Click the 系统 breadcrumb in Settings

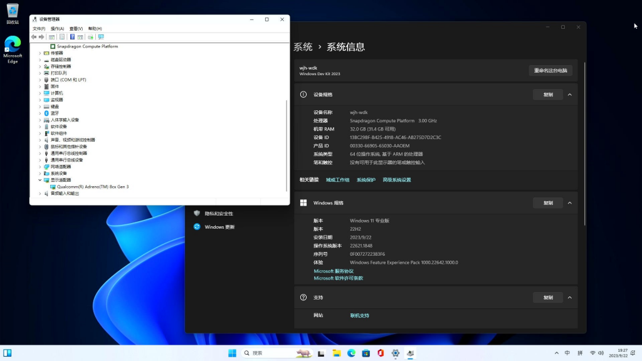(303, 47)
